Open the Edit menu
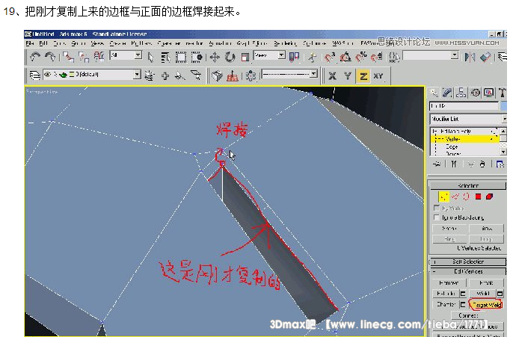Image resolution: width=510 pixels, height=337 pixels. (43, 43)
